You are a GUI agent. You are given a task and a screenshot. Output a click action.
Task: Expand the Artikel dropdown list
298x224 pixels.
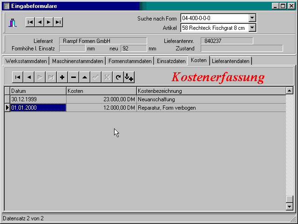click(x=252, y=28)
